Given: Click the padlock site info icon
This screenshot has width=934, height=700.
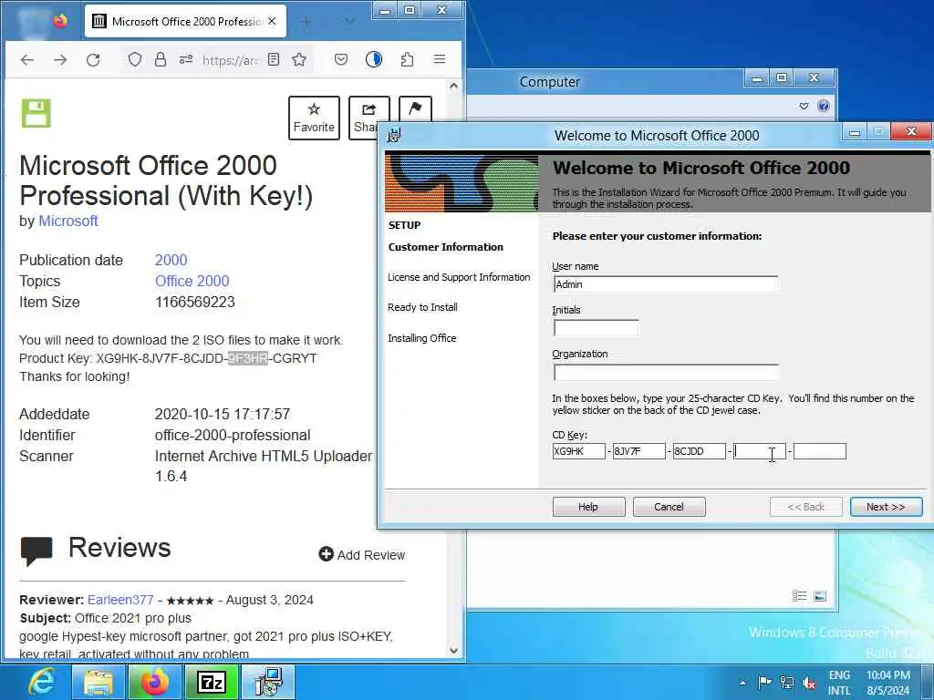Looking at the screenshot, I should 161,59.
